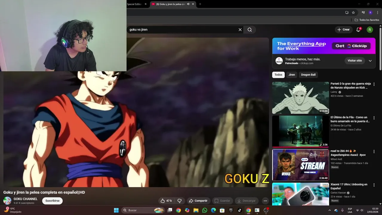This screenshot has height=215, width=382.
Task: Open Xiaomi 17 Ultra Unboxing thumbnail
Action: (x=301, y=194)
